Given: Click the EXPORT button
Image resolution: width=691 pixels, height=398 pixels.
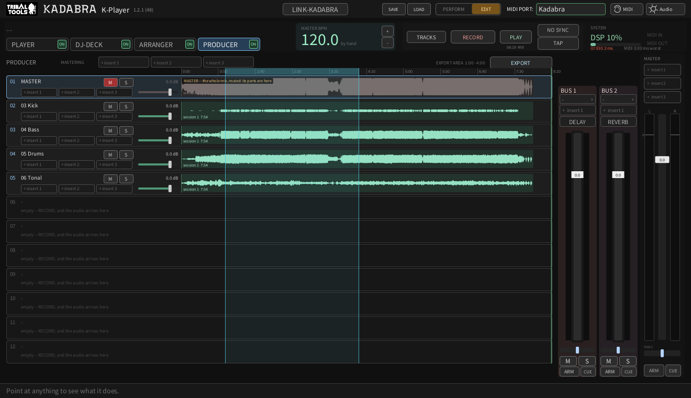Looking at the screenshot, I should [521, 63].
